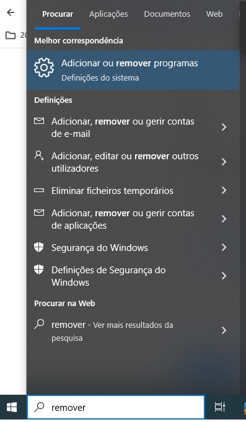Click the Task View taskbar icon

(x=220, y=407)
